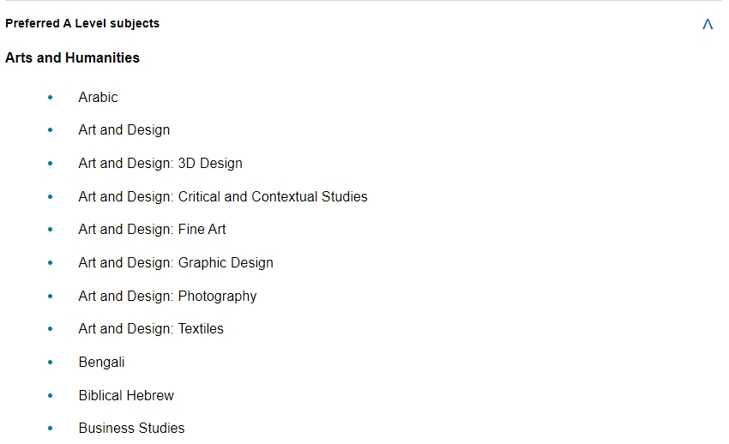Click Art and Design: Graphic Design
This screenshot has height=444, width=729.
(176, 263)
